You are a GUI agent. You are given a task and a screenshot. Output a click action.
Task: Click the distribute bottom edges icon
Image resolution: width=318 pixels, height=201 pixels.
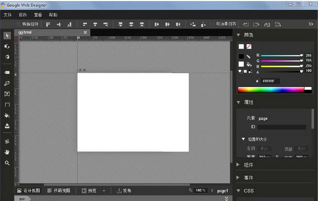[x=142, y=24]
